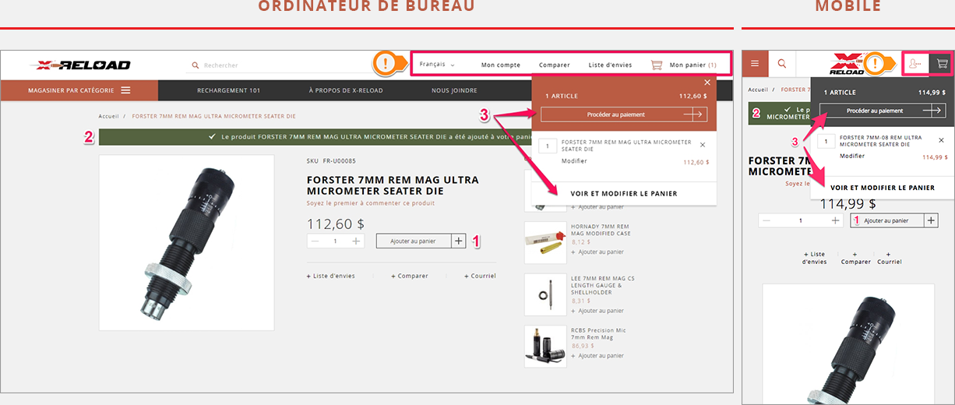Viewport: 955px width, 405px height.
Task: Decrease quantity on mobile product page
Action: pyautogui.click(x=766, y=220)
